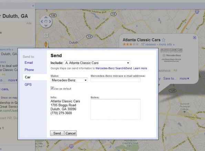Viewport: 205px width, 151px height.
Task: Select the Phone send option
Action: click(29, 70)
